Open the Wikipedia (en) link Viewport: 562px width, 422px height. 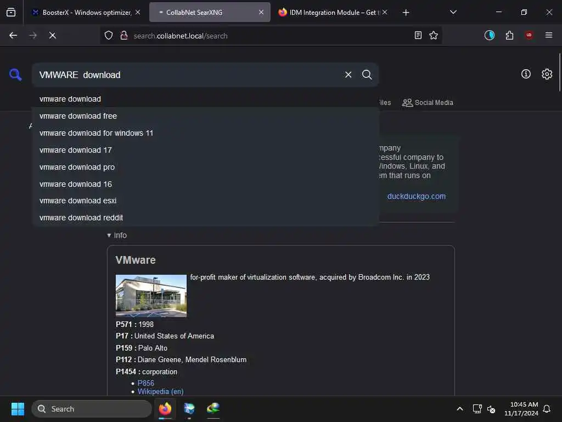(x=160, y=391)
